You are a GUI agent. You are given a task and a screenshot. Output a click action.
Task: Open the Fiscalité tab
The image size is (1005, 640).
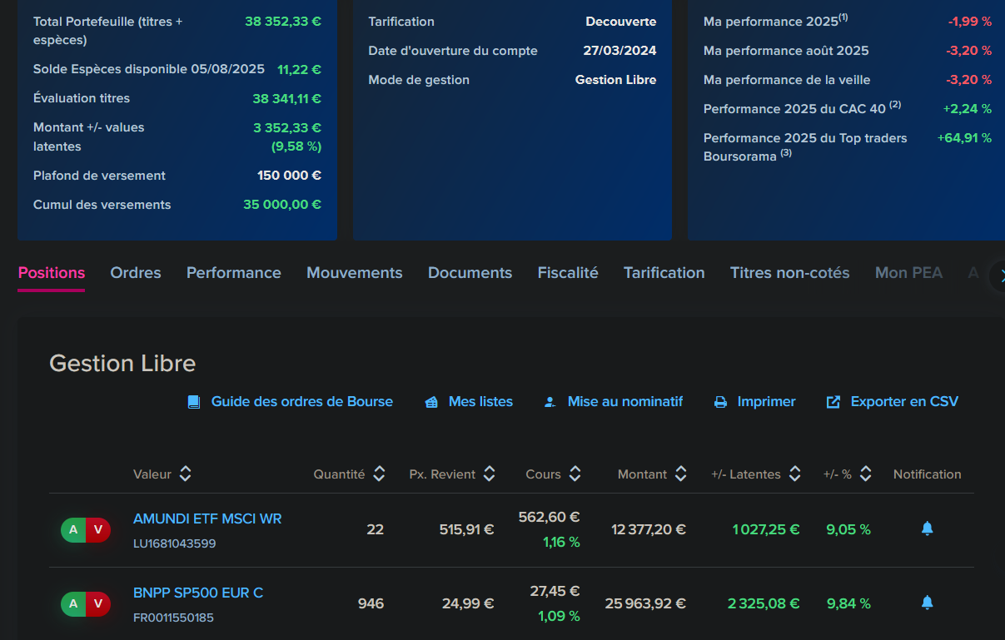pos(568,273)
